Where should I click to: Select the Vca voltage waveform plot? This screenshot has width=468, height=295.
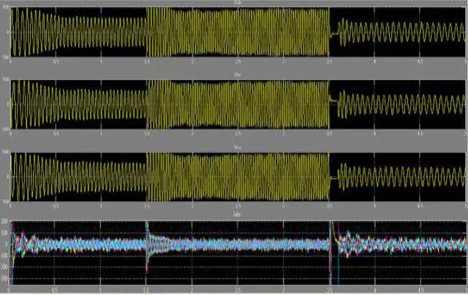pos(238,177)
